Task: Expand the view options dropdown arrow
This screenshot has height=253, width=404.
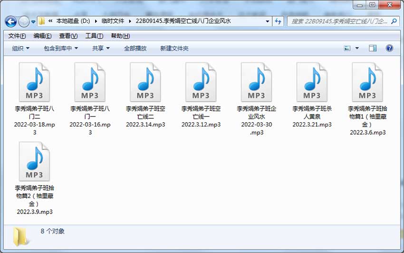Action: (357, 48)
